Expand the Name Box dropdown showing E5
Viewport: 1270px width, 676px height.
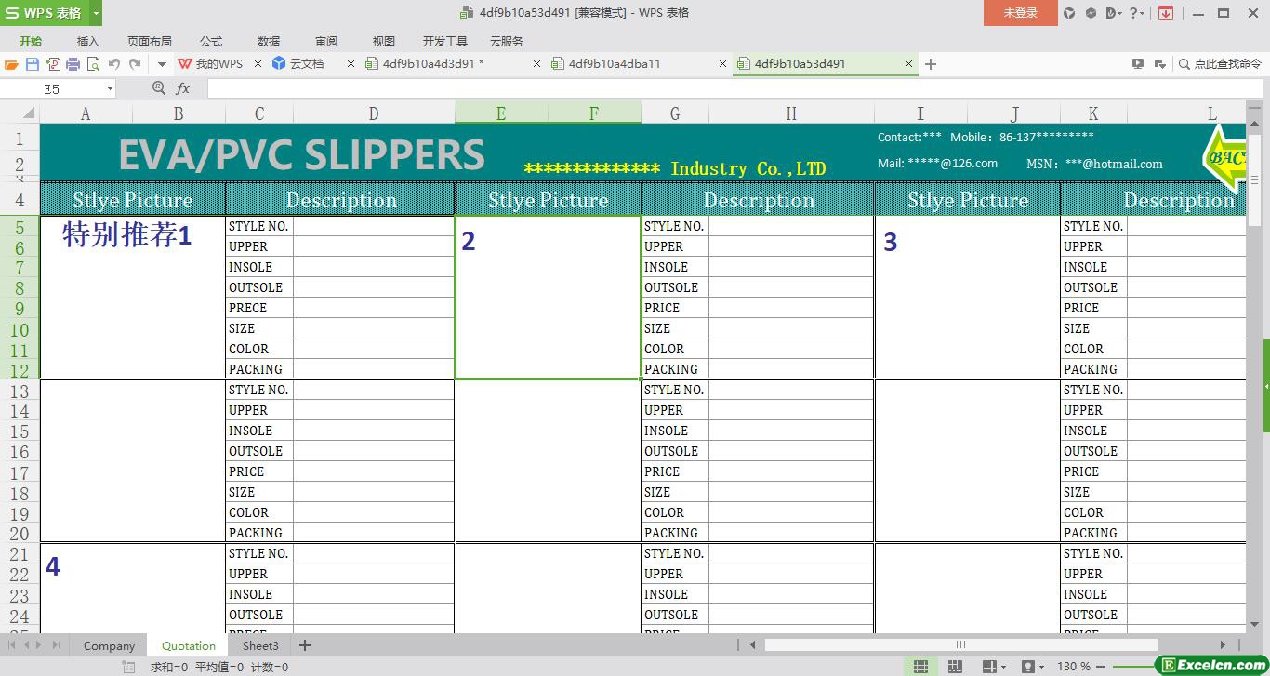(110, 88)
